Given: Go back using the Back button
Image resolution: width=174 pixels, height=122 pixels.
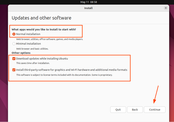Looking at the screenshot, I should tap(135, 110).
